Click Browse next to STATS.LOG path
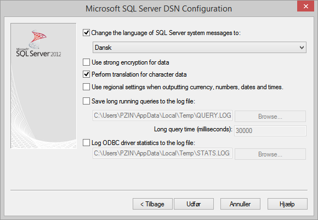This screenshot has width=318, height=220. point(270,154)
